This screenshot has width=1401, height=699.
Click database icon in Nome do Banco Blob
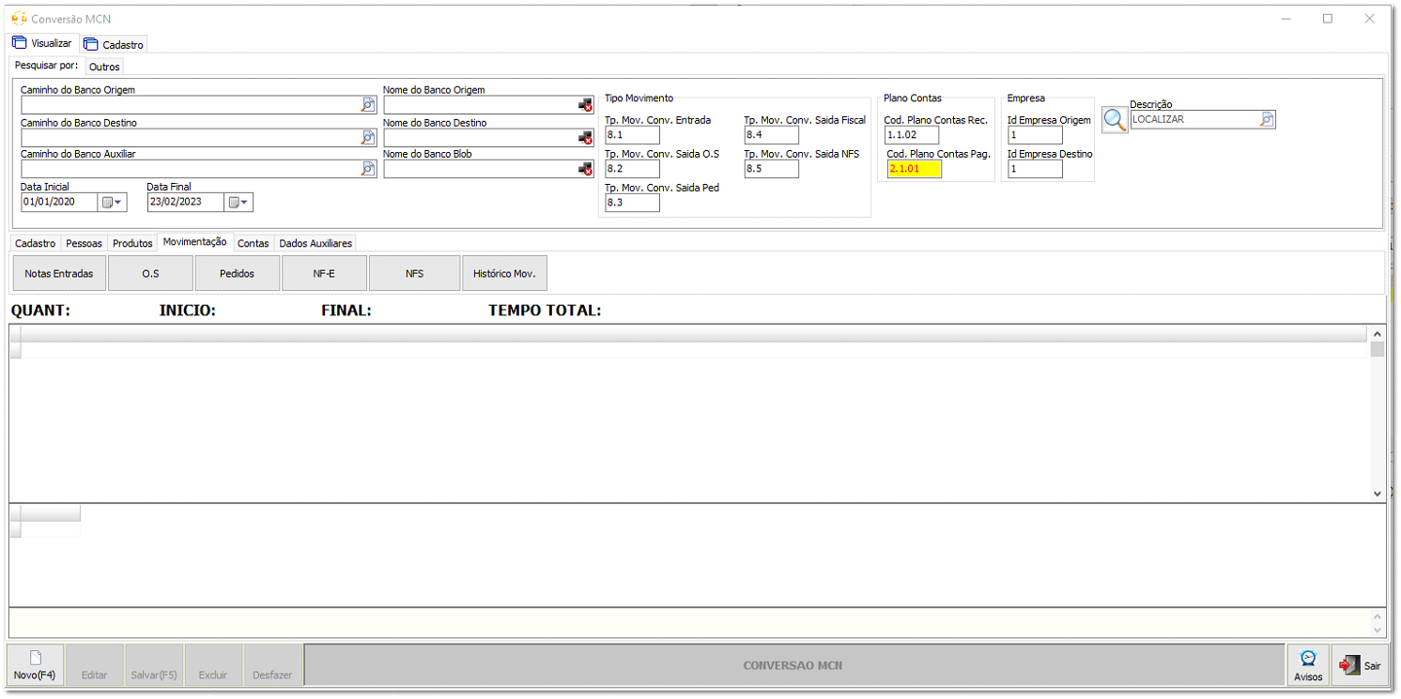[x=585, y=169]
